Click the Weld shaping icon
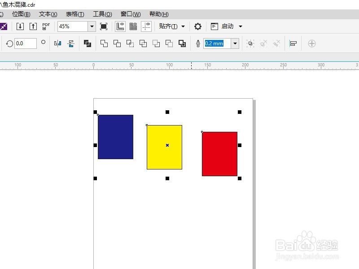Viewport: 359px width, 269px height. click(104, 43)
